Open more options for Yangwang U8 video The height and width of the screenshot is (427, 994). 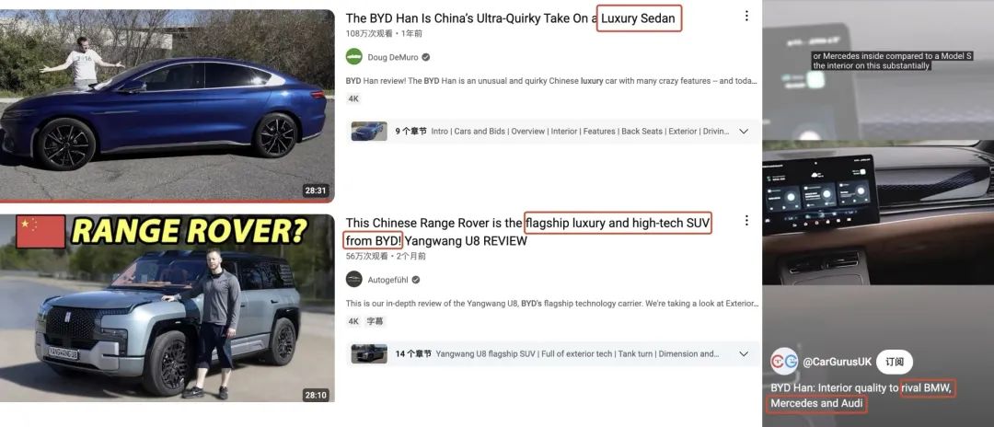(x=746, y=221)
